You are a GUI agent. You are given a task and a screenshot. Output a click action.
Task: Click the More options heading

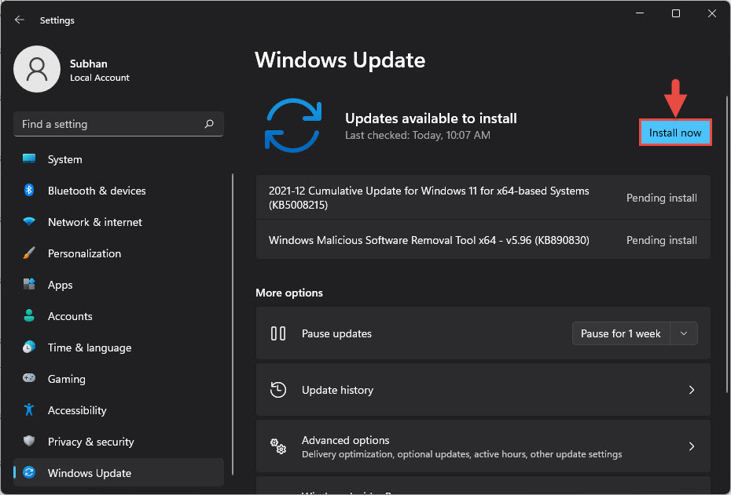point(289,293)
